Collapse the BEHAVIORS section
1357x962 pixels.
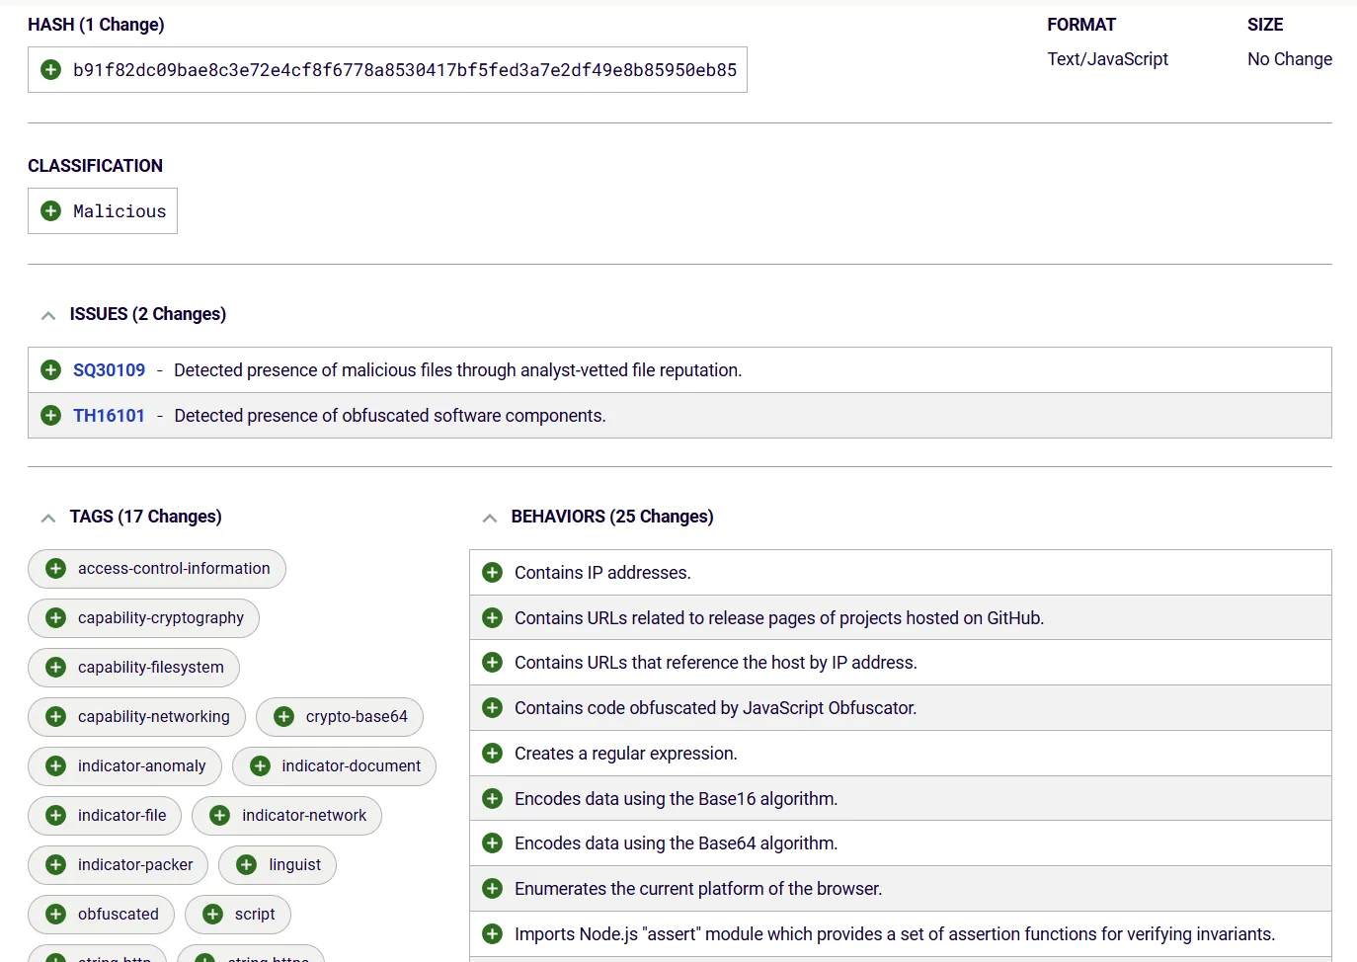click(490, 517)
